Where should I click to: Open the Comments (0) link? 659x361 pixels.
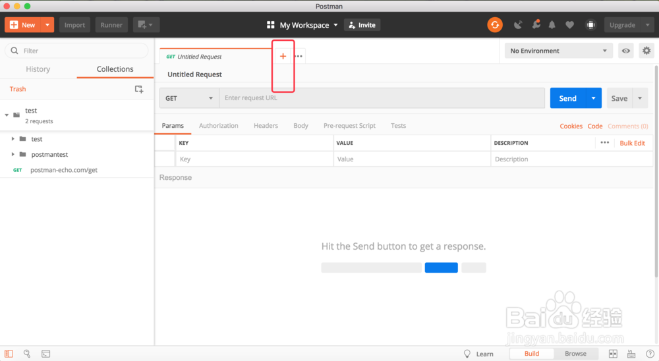pyautogui.click(x=628, y=126)
